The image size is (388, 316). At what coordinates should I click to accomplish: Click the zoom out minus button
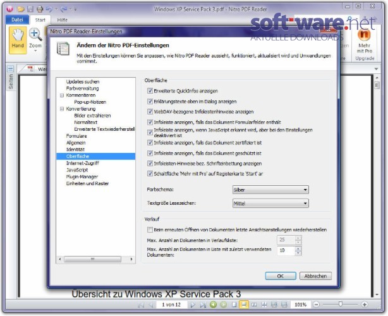(316, 305)
